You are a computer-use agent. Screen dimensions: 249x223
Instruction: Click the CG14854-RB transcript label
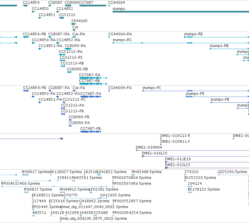click(x=34, y=34)
